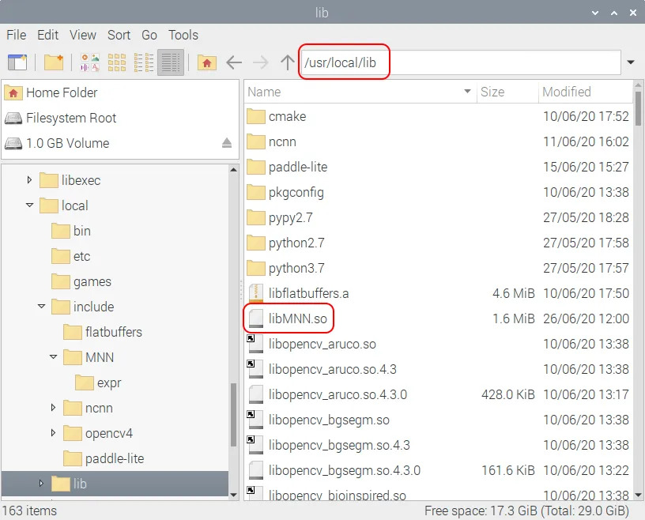Expand the lib folder in the tree

tap(41, 483)
